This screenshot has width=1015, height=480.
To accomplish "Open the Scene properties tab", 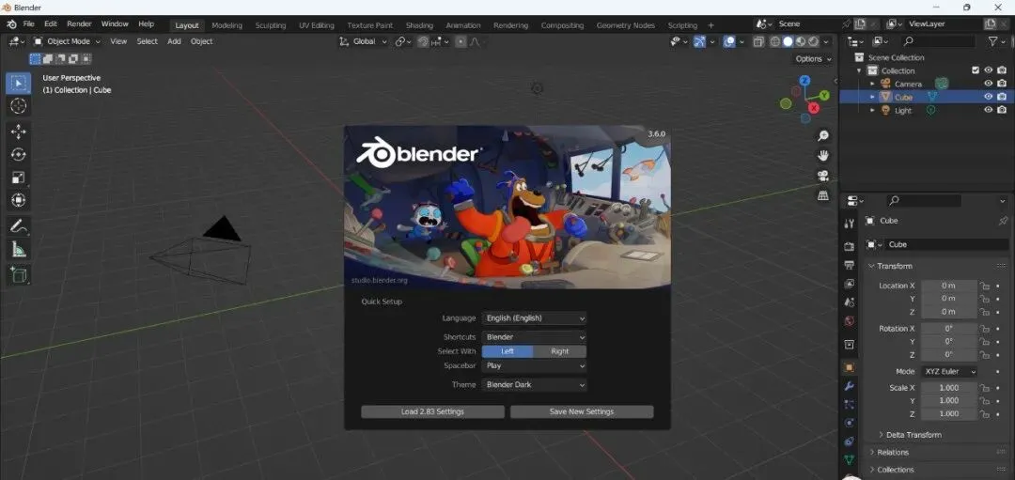I will (x=850, y=302).
